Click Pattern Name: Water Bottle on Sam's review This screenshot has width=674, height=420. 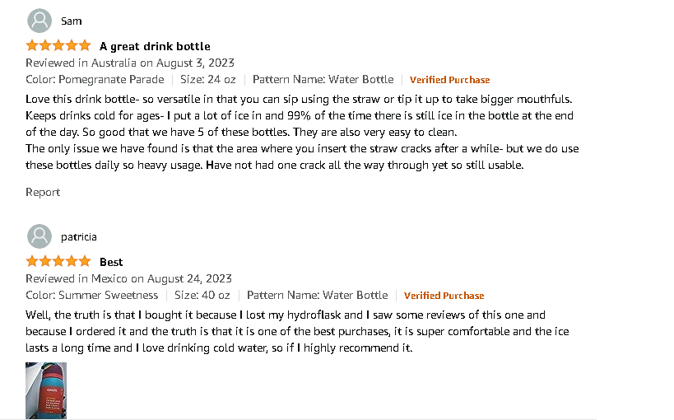323,80
